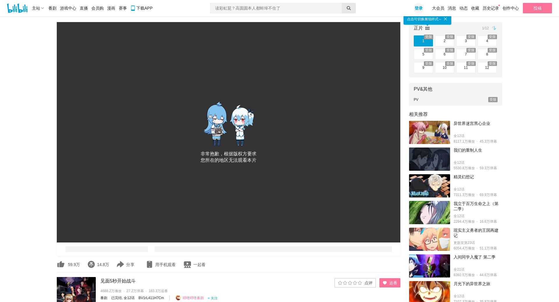The image size is (559, 302).
Task: Toggle episode list grid view
Action: [427, 28]
